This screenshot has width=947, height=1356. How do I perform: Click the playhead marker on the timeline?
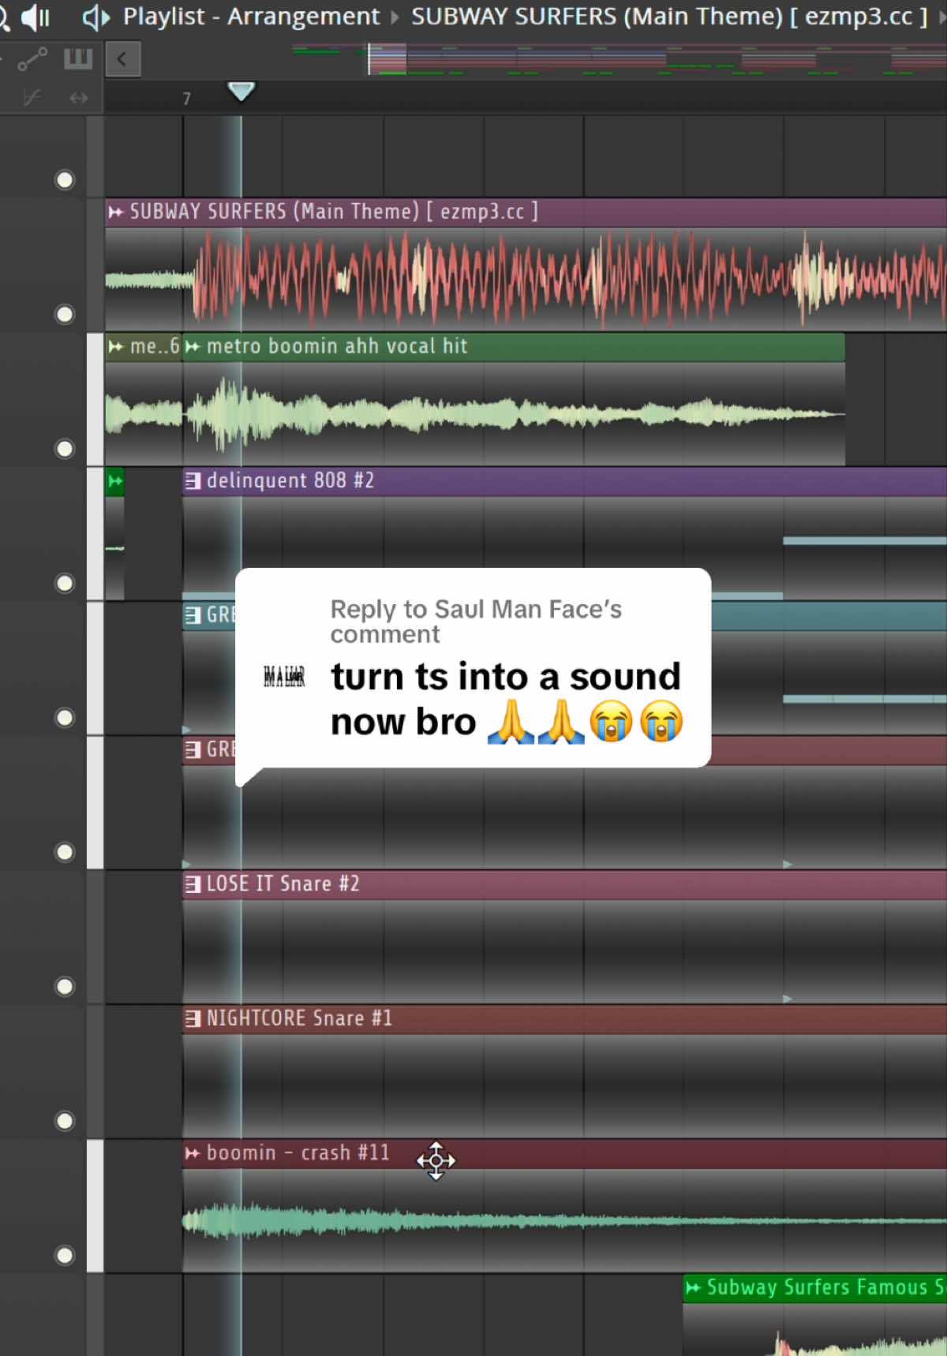tap(241, 92)
